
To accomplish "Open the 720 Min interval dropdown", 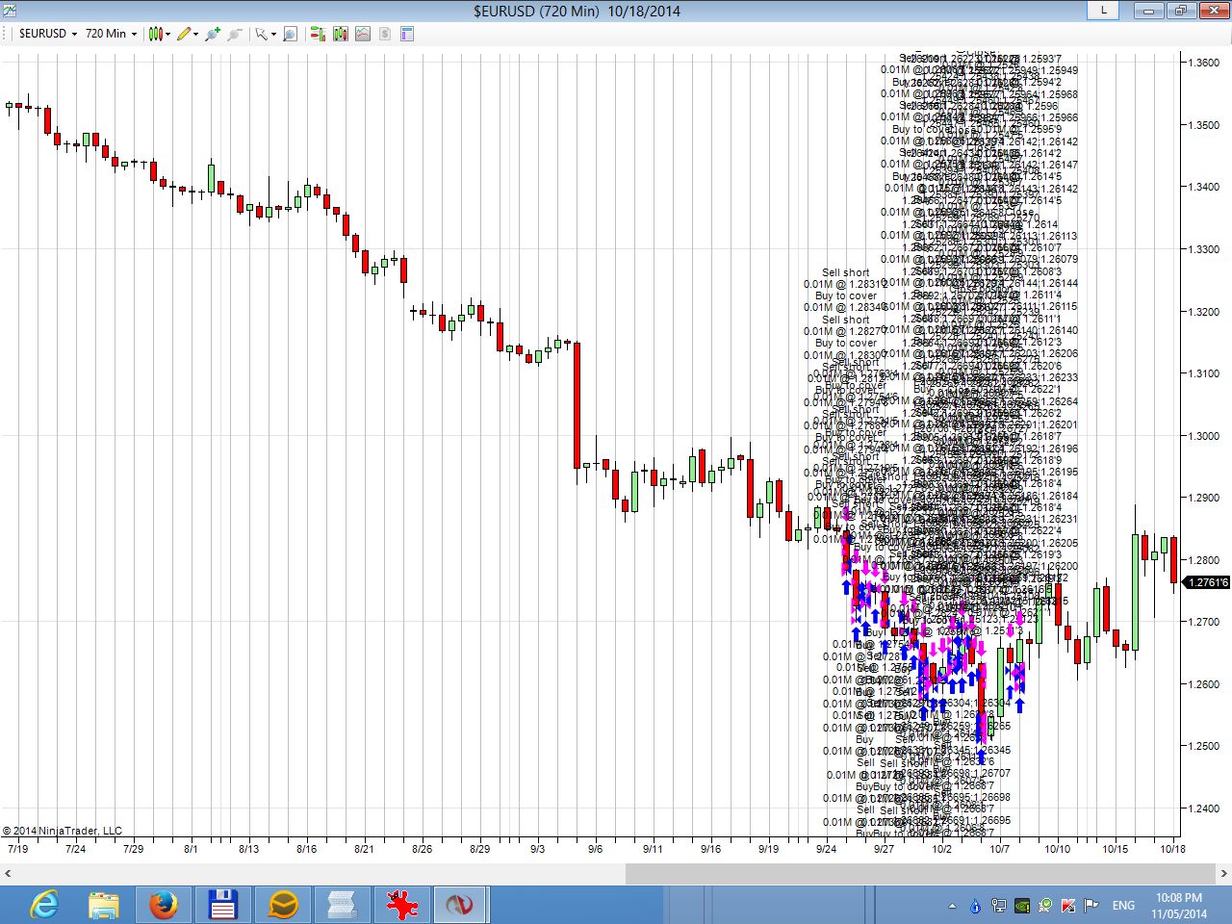I will (x=111, y=34).
